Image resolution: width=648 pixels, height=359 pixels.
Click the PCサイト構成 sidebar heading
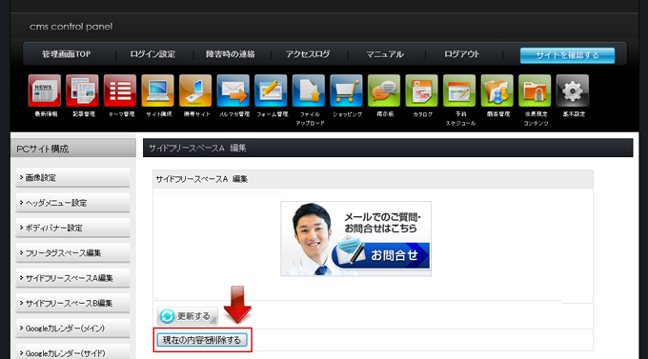point(72,149)
